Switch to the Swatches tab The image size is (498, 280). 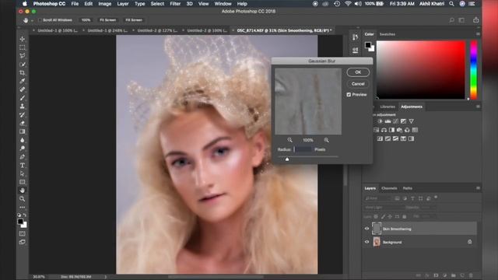(388, 34)
